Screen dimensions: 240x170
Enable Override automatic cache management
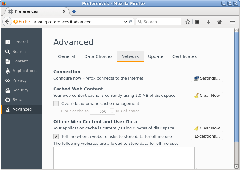(x=56, y=103)
